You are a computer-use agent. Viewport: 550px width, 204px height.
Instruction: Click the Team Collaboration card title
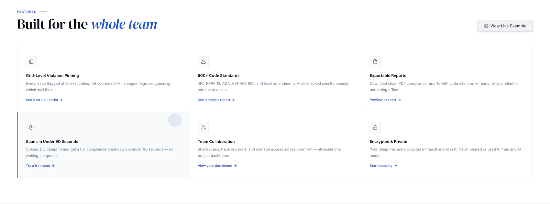pos(216,141)
